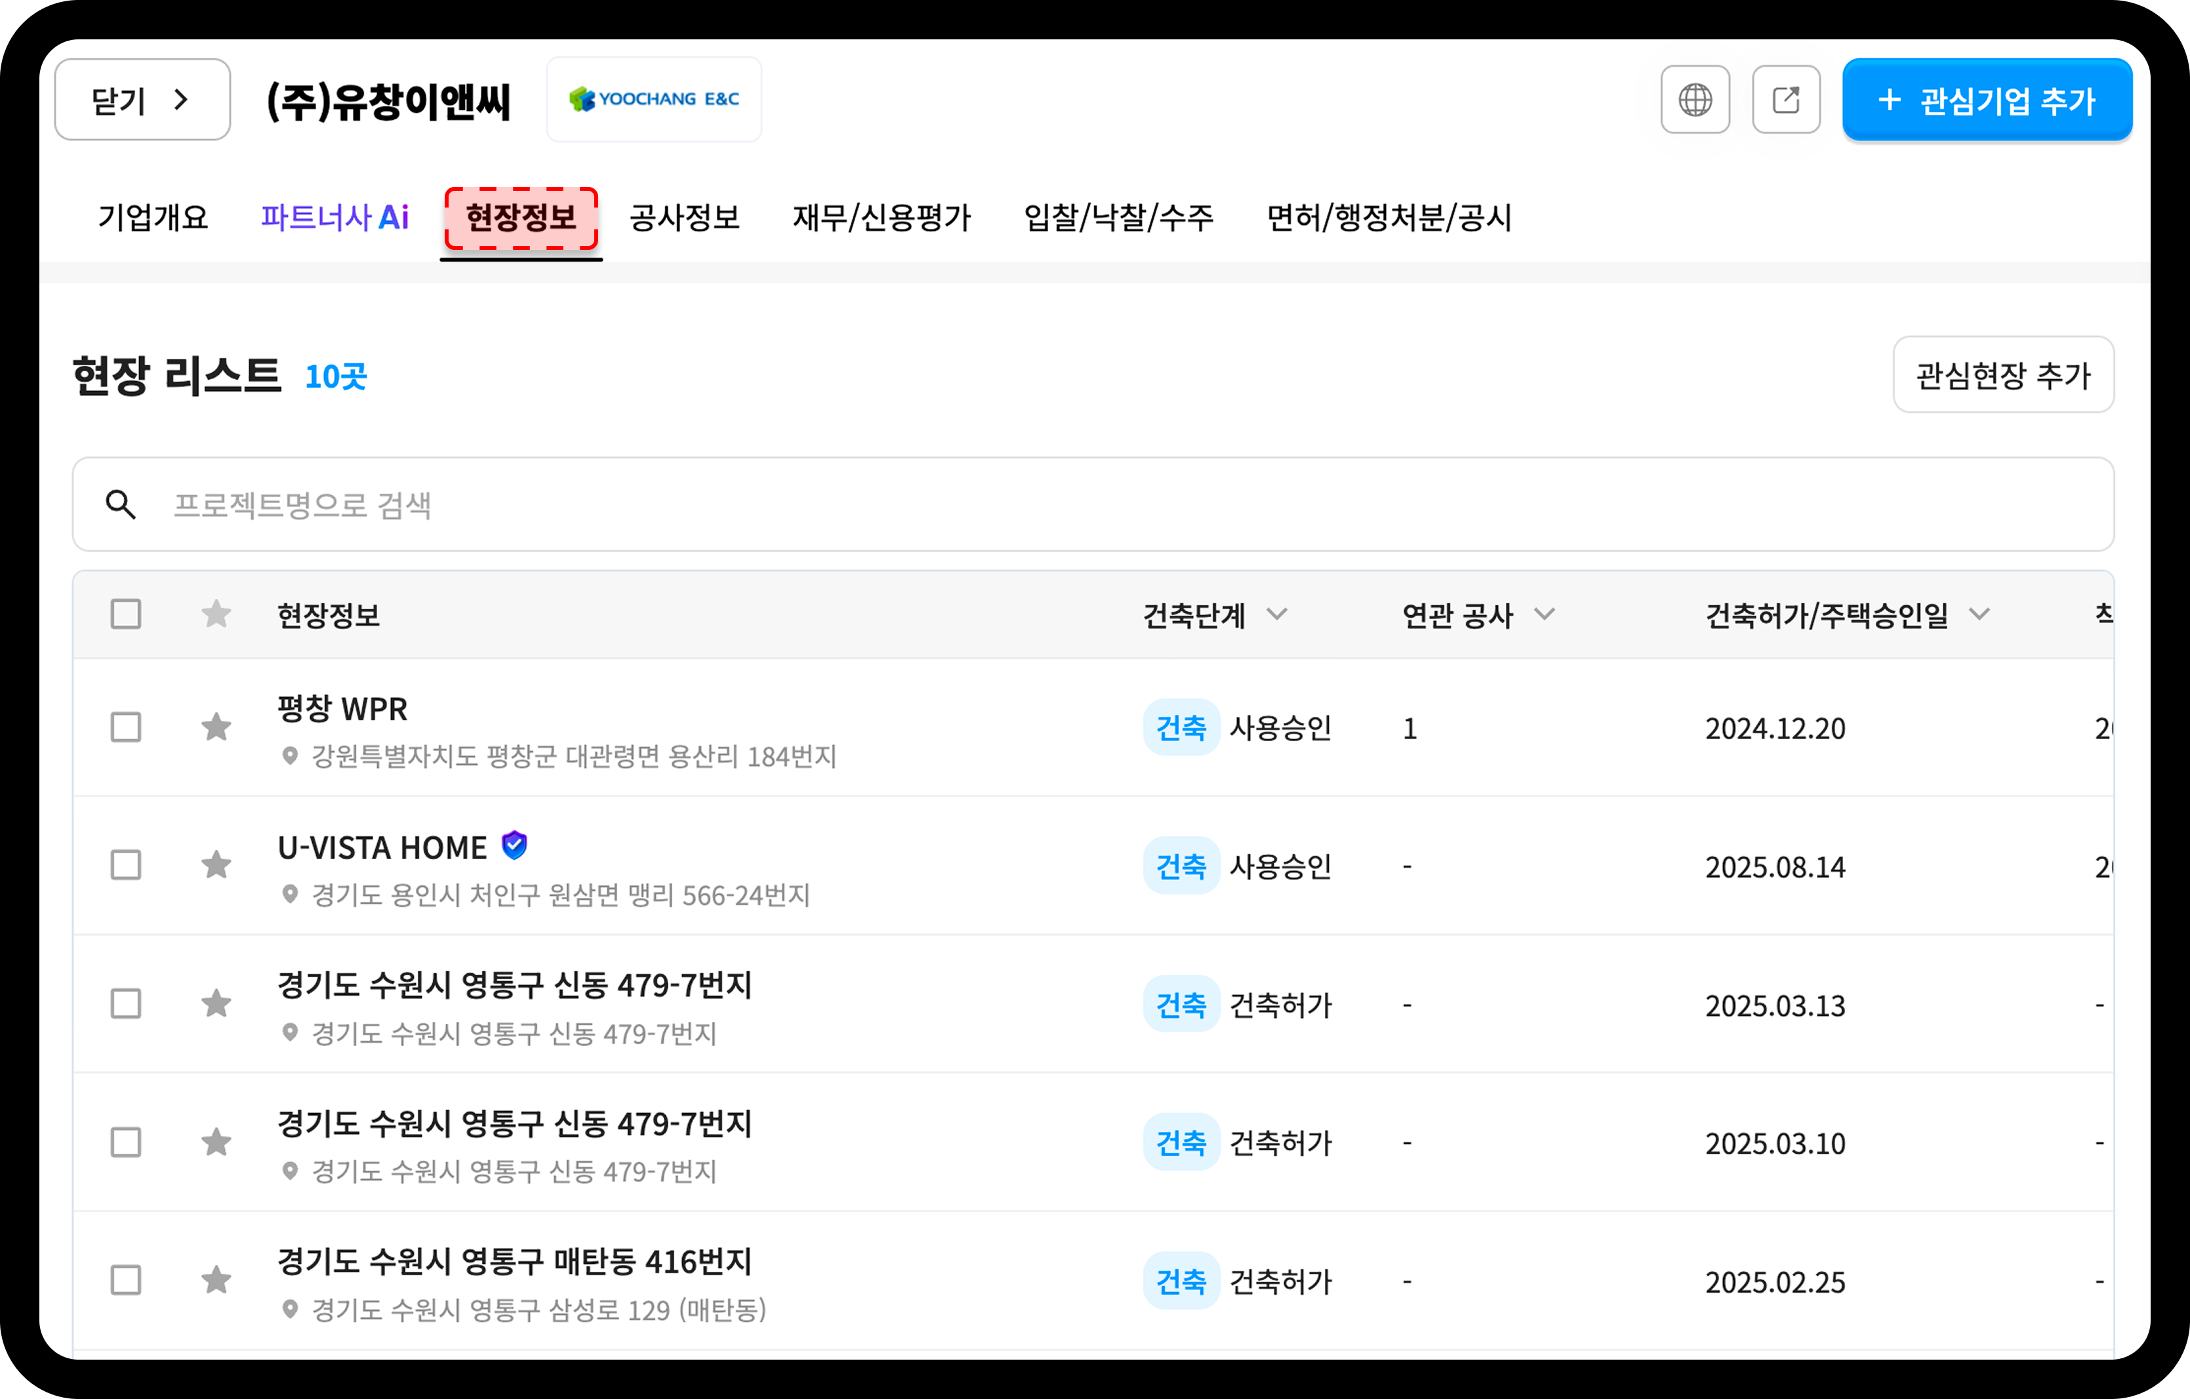Screen dimensions: 2190x1399
Task: Click the 관심기업 추가 button
Action: 1987,99
